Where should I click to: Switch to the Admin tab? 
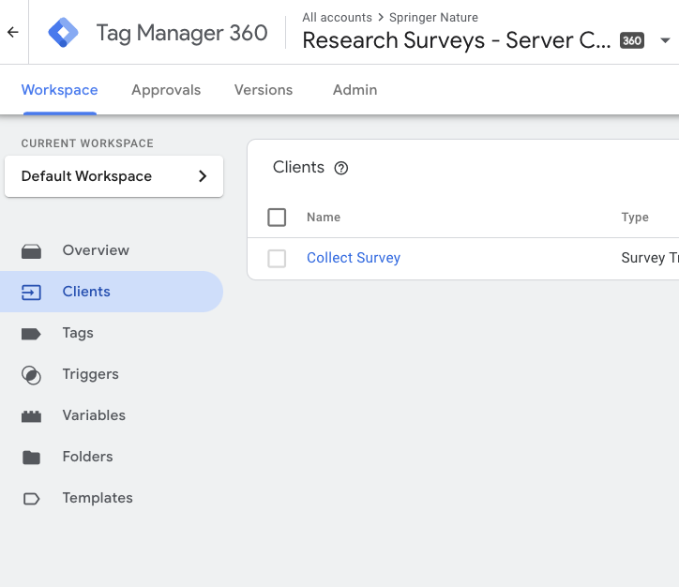[x=355, y=90]
